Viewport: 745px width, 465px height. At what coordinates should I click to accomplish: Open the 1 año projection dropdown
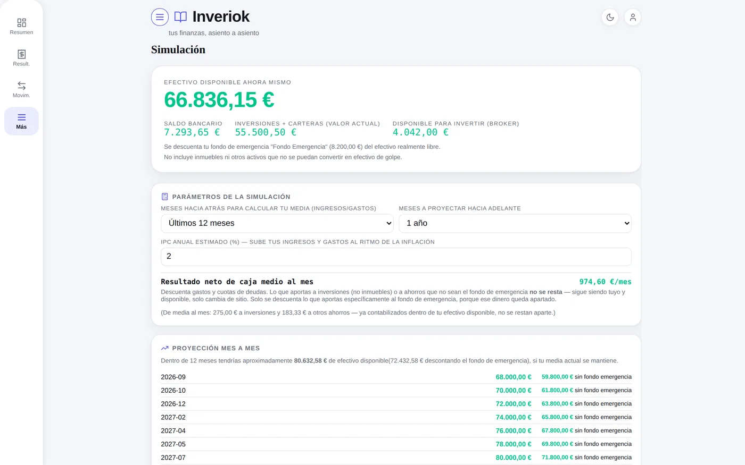(515, 223)
